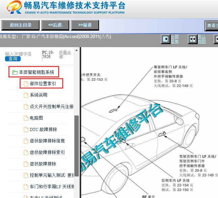Viewport: 218px width, 198px height.
Task: Collapse all with 折叠全部 link
Action: [x=65, y=55]
